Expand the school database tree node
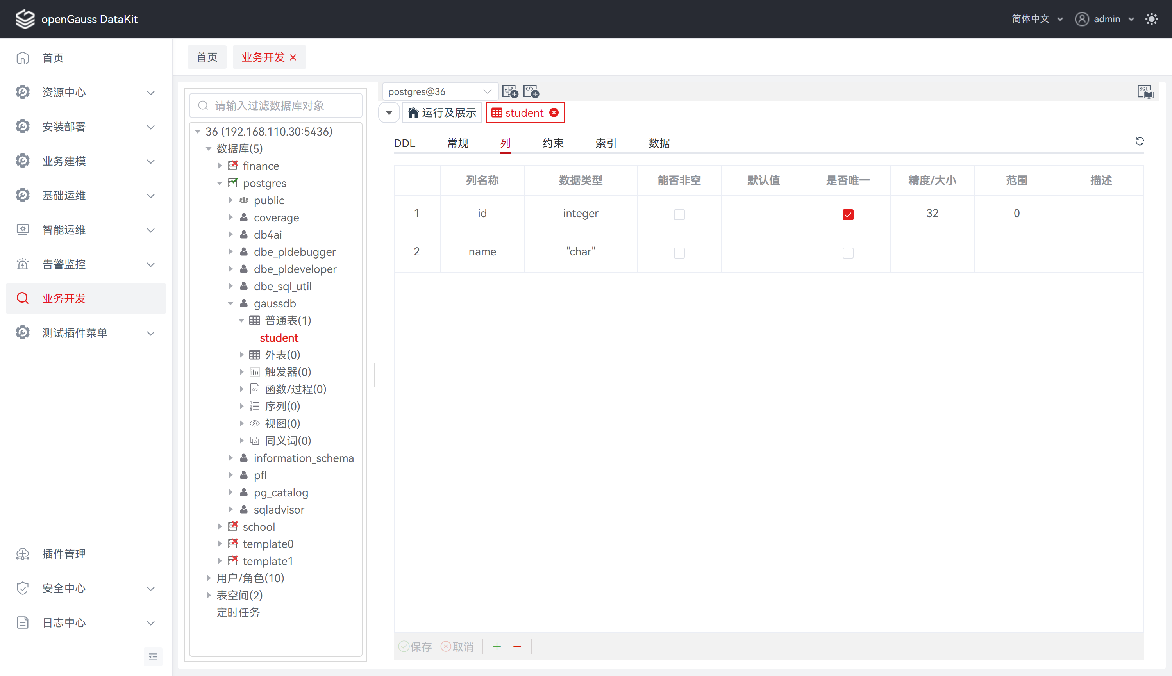 pyautogui.click(x=220, y=526)
